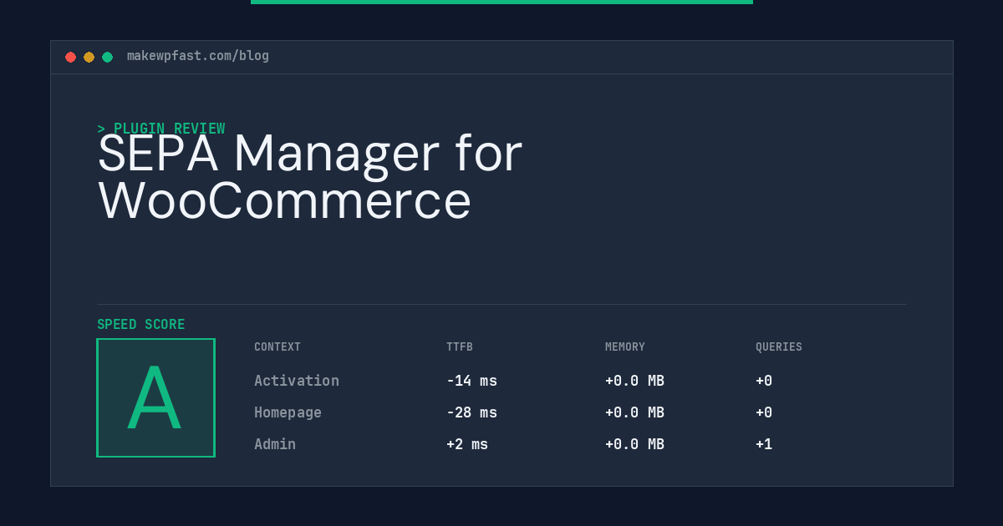The width and height of the screenshot is (1003, 526).
Task: Click the makewpfast.com/blog address text
Action: pos(198,56)
